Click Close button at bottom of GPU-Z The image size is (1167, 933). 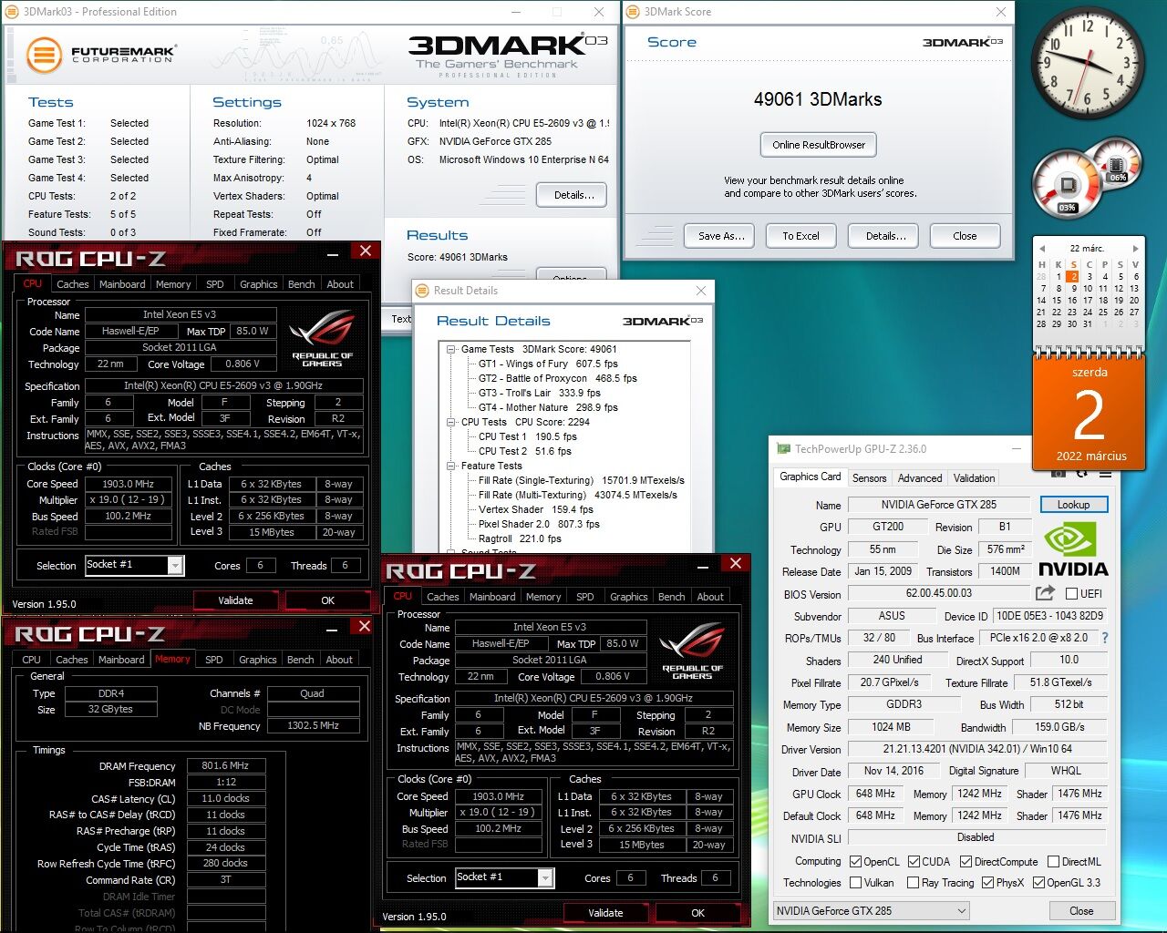1081,911
